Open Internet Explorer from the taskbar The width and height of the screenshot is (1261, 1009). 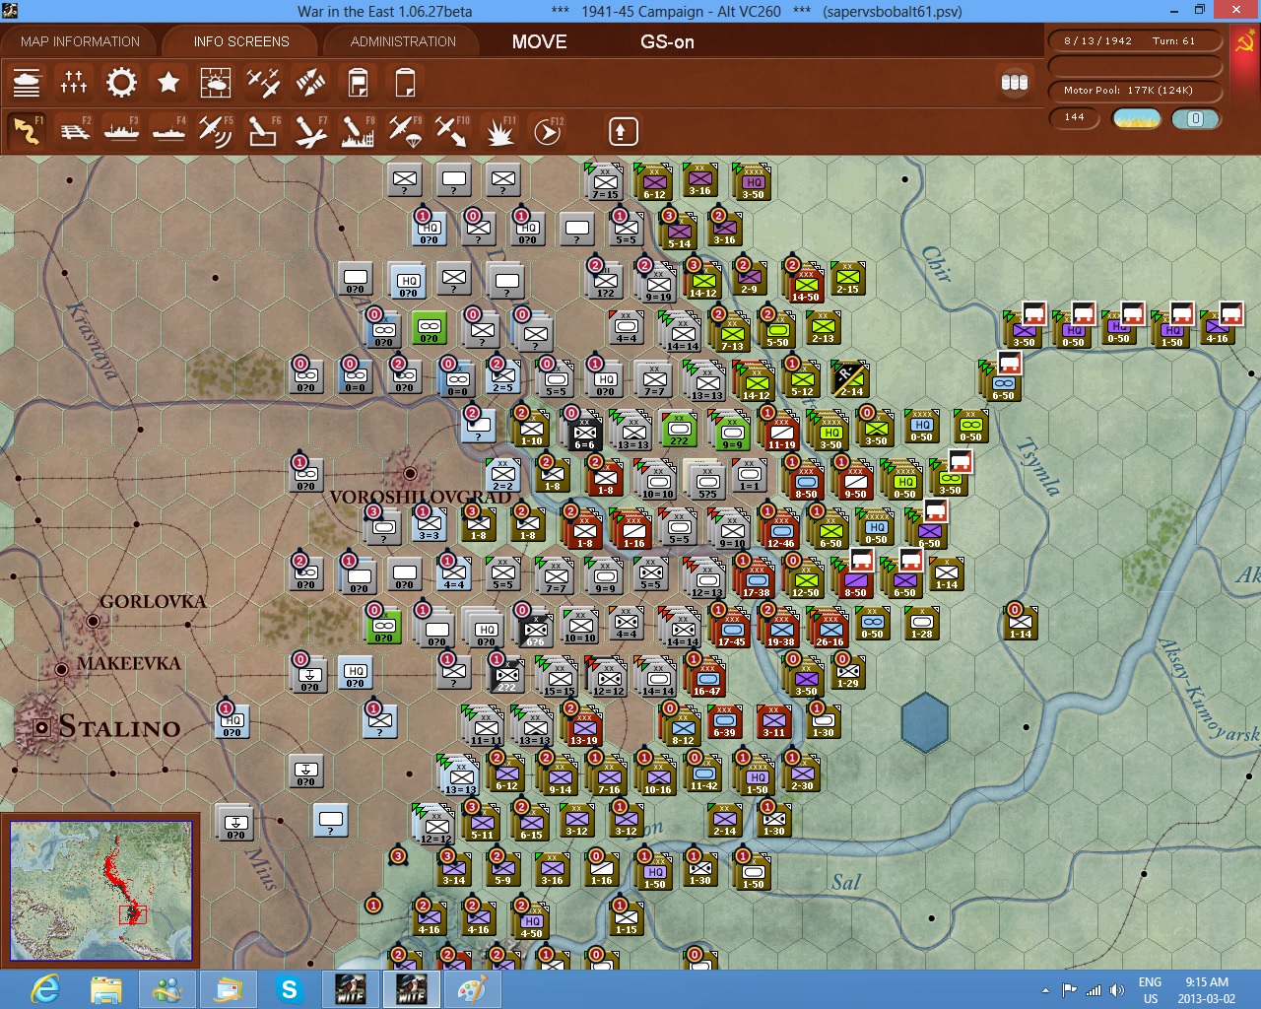[45, 989]
